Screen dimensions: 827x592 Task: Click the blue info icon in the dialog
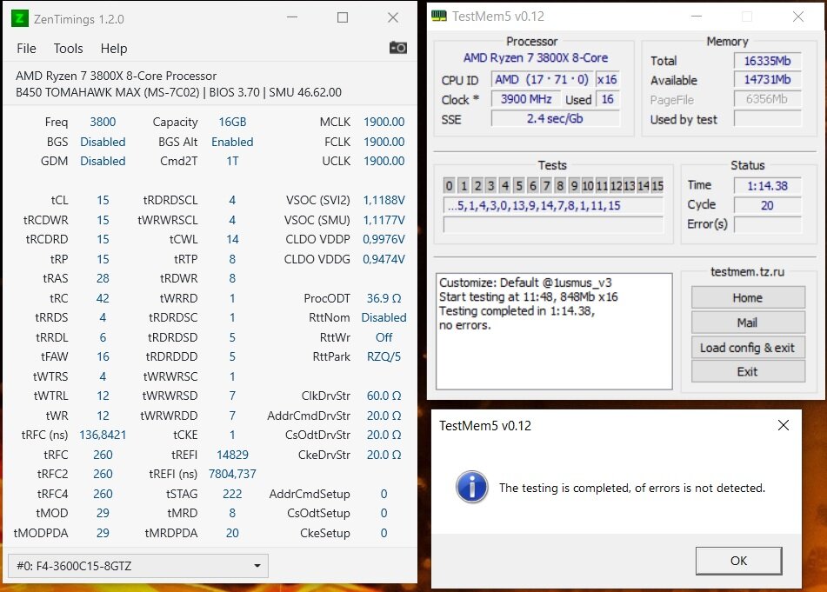(x=471, y=487)
